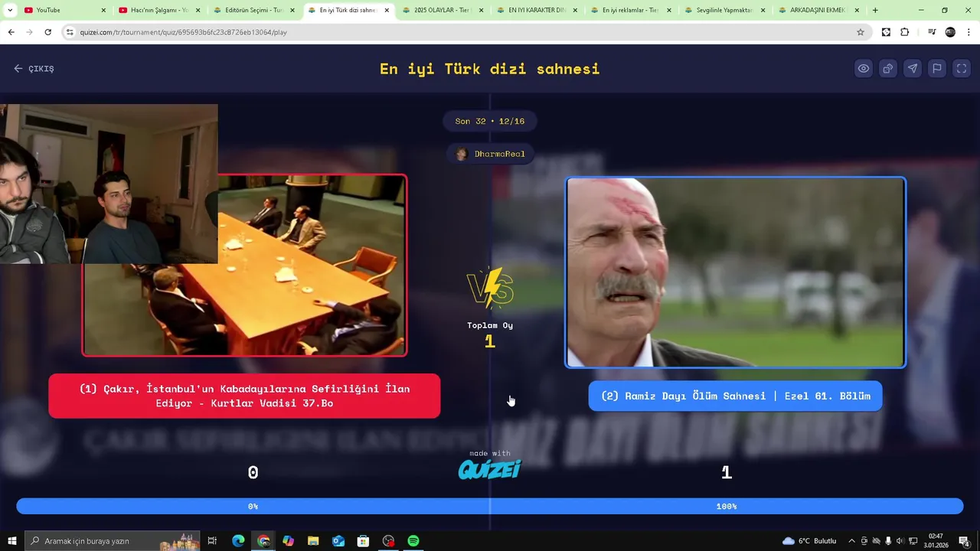Open the notification center
This screenshot has height=551, width=980.
964,541
